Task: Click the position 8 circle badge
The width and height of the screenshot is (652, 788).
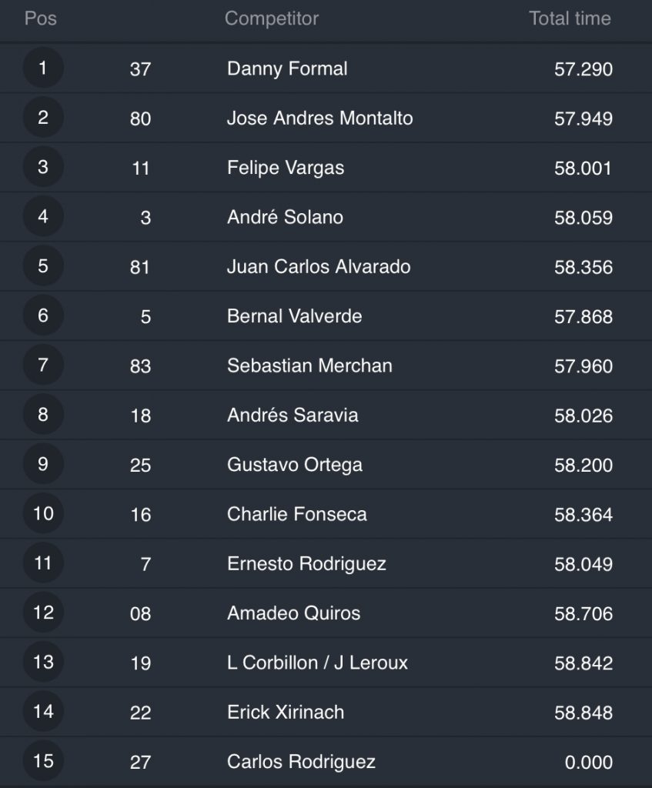Action: tap(43, 415)
